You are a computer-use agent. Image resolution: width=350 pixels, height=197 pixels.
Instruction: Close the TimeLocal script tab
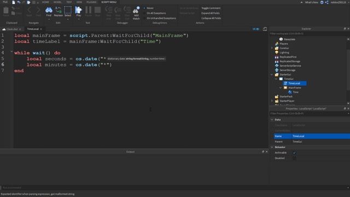(x=41, y=29)
